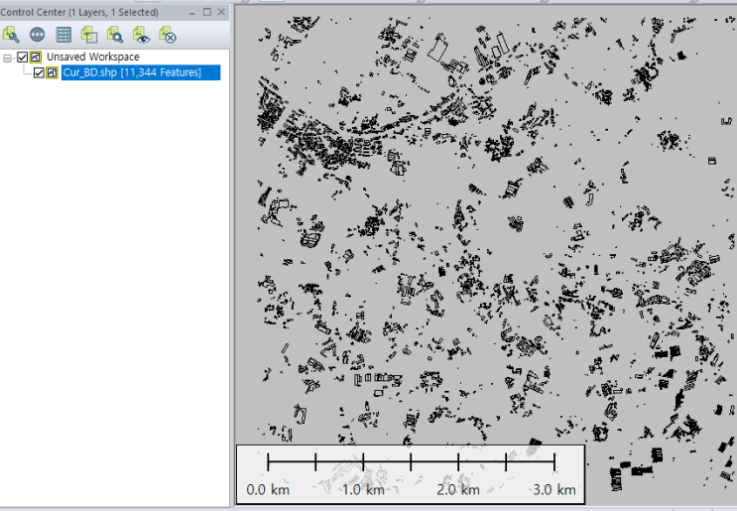Uncheck the Cur_BD.shp layer checkbox
This screenshot has width=737, height=511.
[x=39, y=72]
